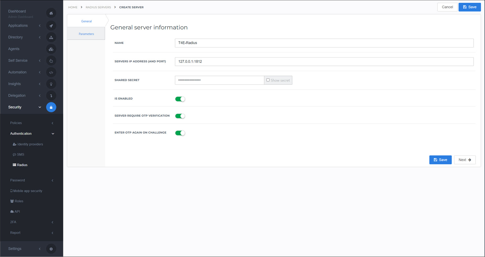
Task: Expand the Settings chevron
Action: [x=40, y=249]
